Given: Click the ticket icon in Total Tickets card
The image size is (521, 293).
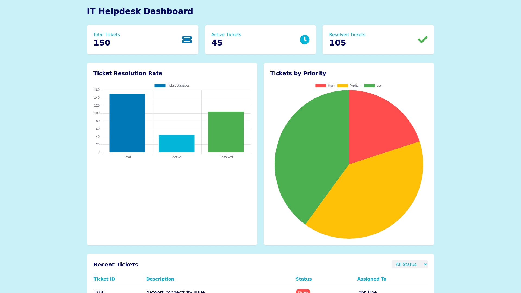Looking at the screenshot, I should click(187, 40).
